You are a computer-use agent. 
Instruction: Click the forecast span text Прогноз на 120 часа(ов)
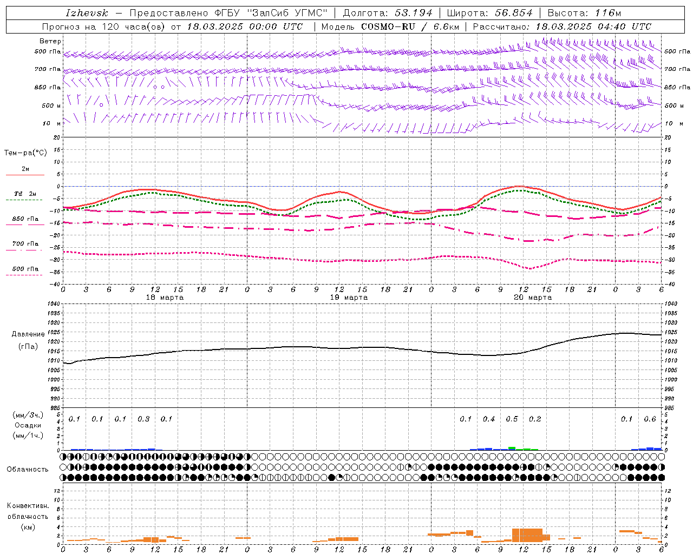click(x=104, y=27)
